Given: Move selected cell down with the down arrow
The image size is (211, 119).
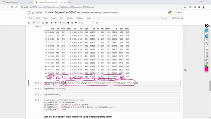Looking at the screenshot, I should pyautogui.click(x=56, y=23).
